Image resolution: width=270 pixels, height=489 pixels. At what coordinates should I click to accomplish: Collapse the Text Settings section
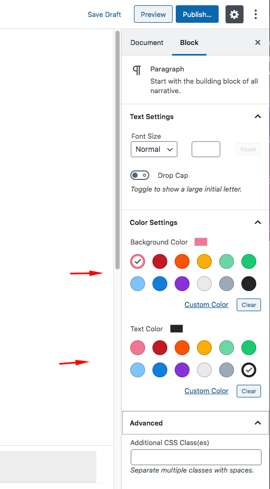coord(258,116)
